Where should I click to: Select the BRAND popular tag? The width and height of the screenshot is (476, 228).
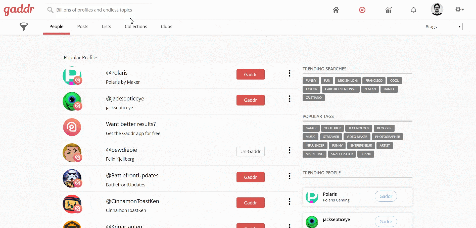[x=366, y=154]
